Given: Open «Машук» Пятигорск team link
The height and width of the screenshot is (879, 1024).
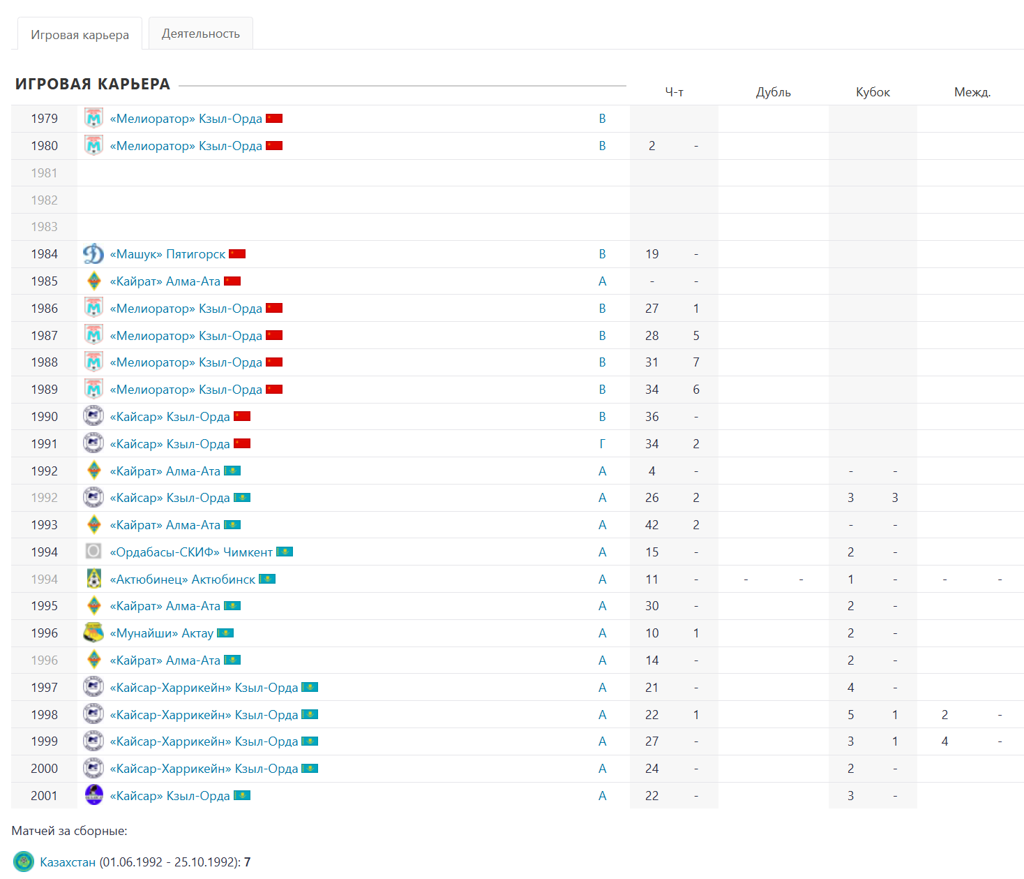Looking at the screenshot, I should tap(167, 254).
